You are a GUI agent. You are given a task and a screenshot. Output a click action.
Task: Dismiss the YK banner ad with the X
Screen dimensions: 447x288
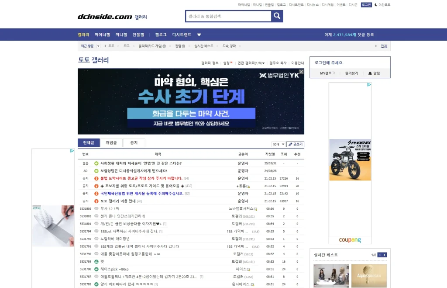[301, 72]
